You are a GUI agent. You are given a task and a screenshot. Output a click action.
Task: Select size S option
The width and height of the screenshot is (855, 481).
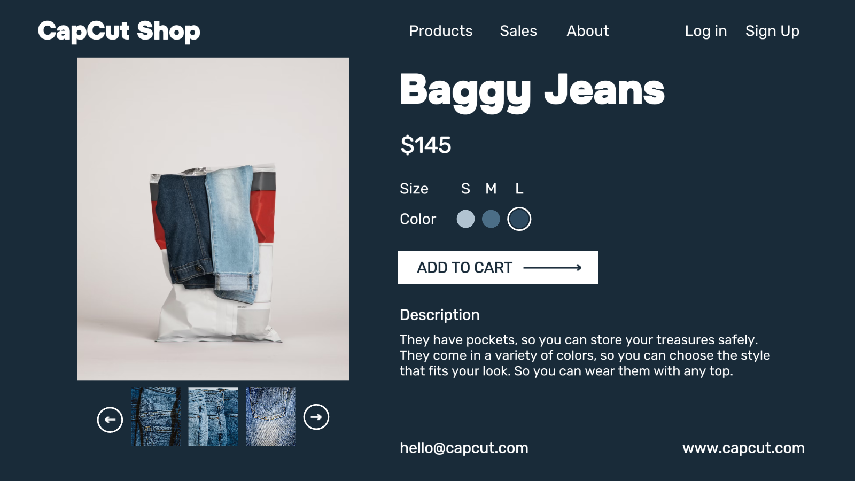tap(465, 189)
